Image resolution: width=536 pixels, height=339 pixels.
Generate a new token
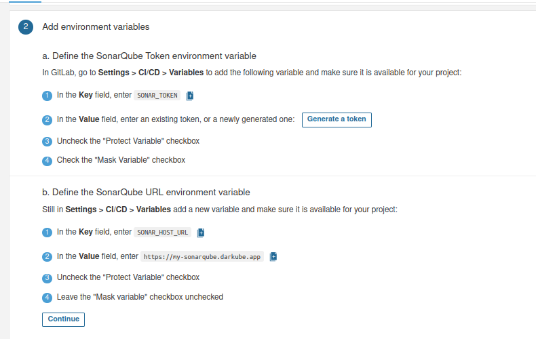tap(337, 119)
